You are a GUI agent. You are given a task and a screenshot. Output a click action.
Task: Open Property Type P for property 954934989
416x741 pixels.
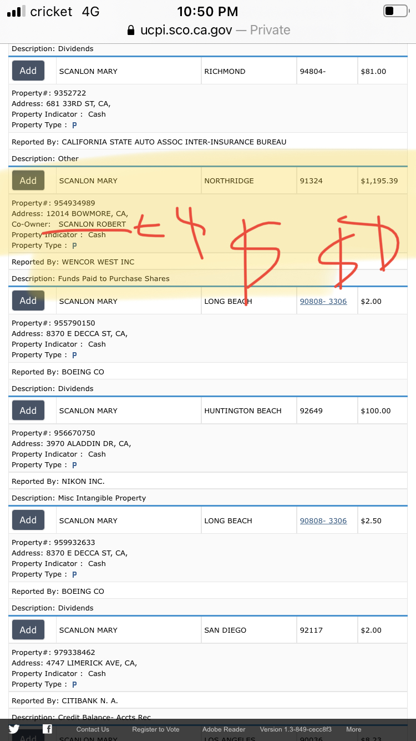click(74, 246)
